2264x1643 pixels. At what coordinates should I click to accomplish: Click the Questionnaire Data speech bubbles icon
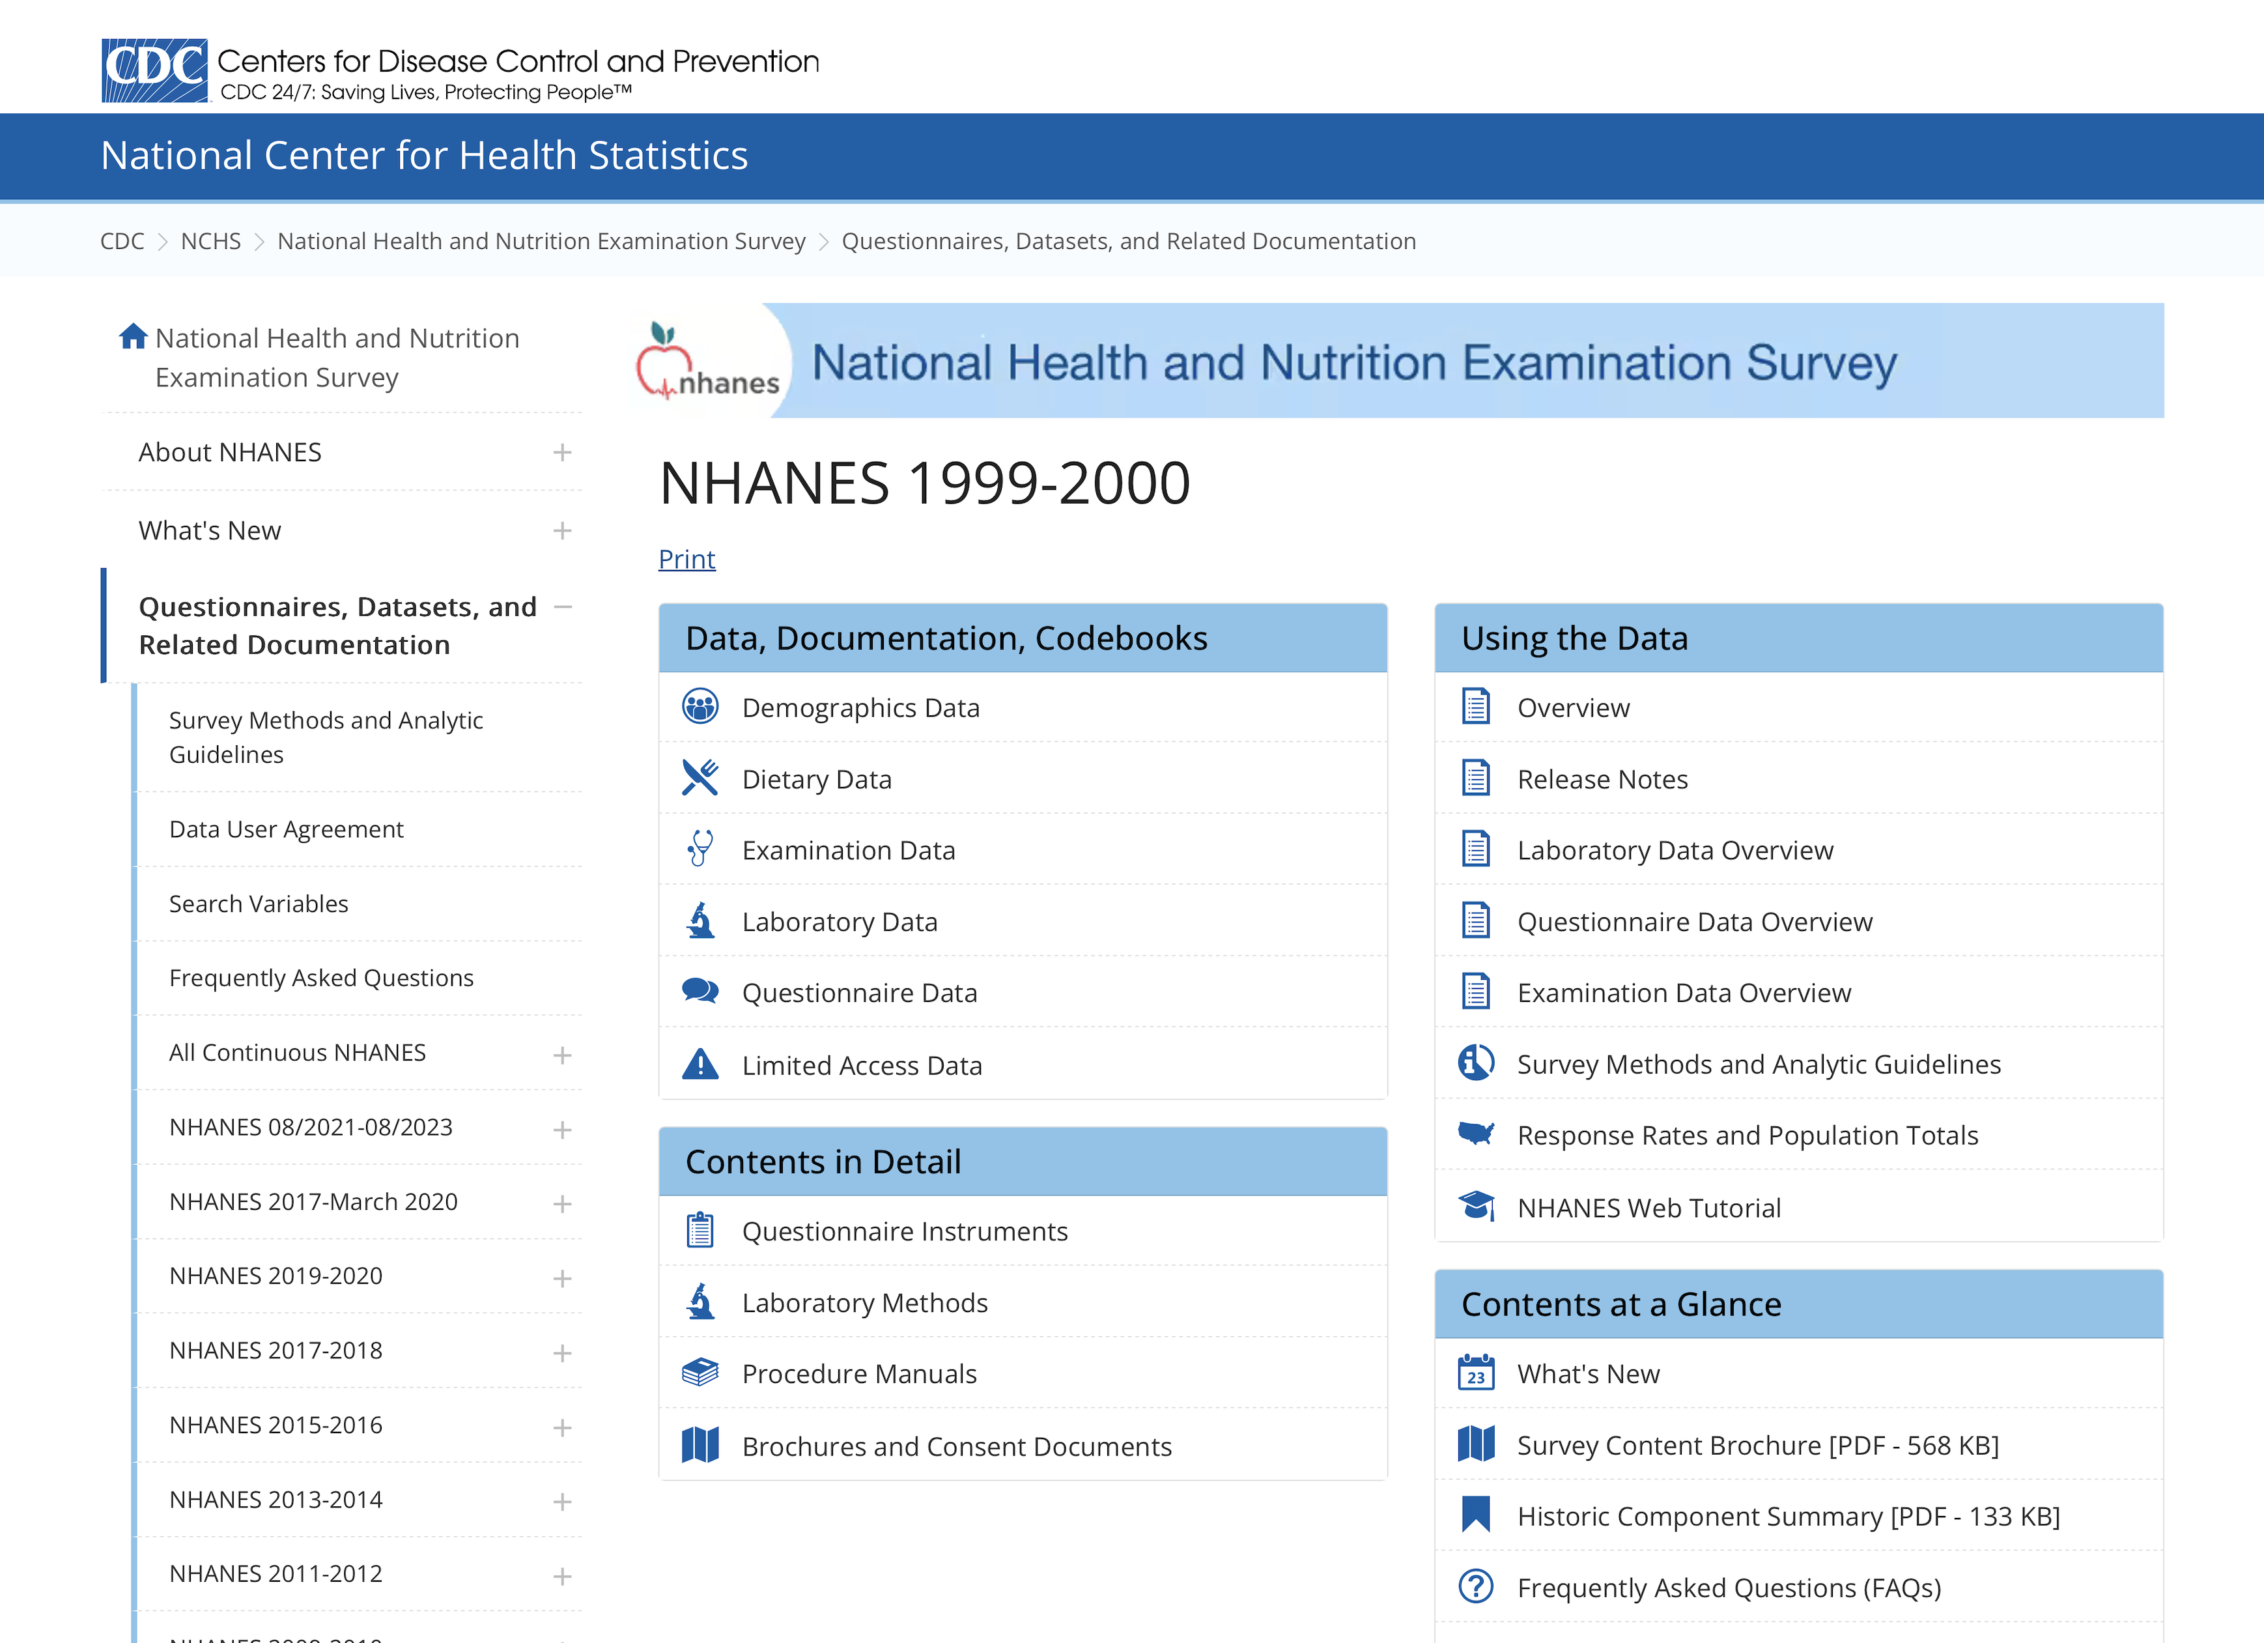[x=700, y=991]
